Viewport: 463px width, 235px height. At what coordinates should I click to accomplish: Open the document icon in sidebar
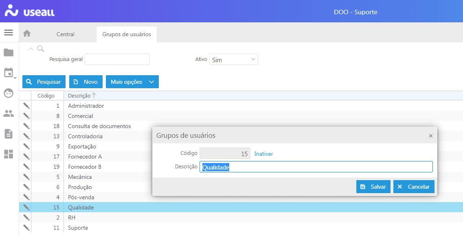(x=9, y=134)
